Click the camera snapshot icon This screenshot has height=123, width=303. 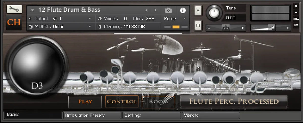168,10
